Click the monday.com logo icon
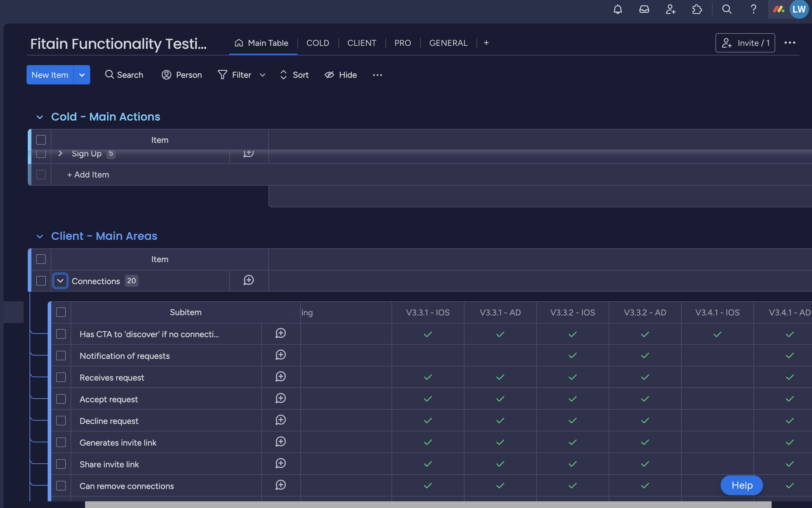The width and height of the screenshot is (812, 508). pos(779,9)
